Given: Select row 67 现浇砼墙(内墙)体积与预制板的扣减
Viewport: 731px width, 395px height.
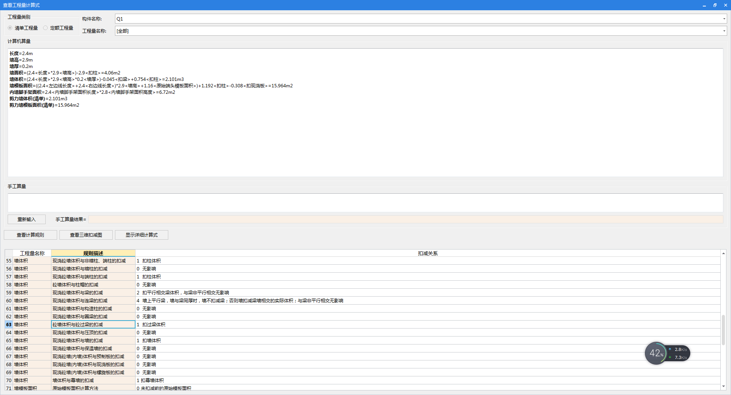Looking at the screenshot, I should coord(362,357).
